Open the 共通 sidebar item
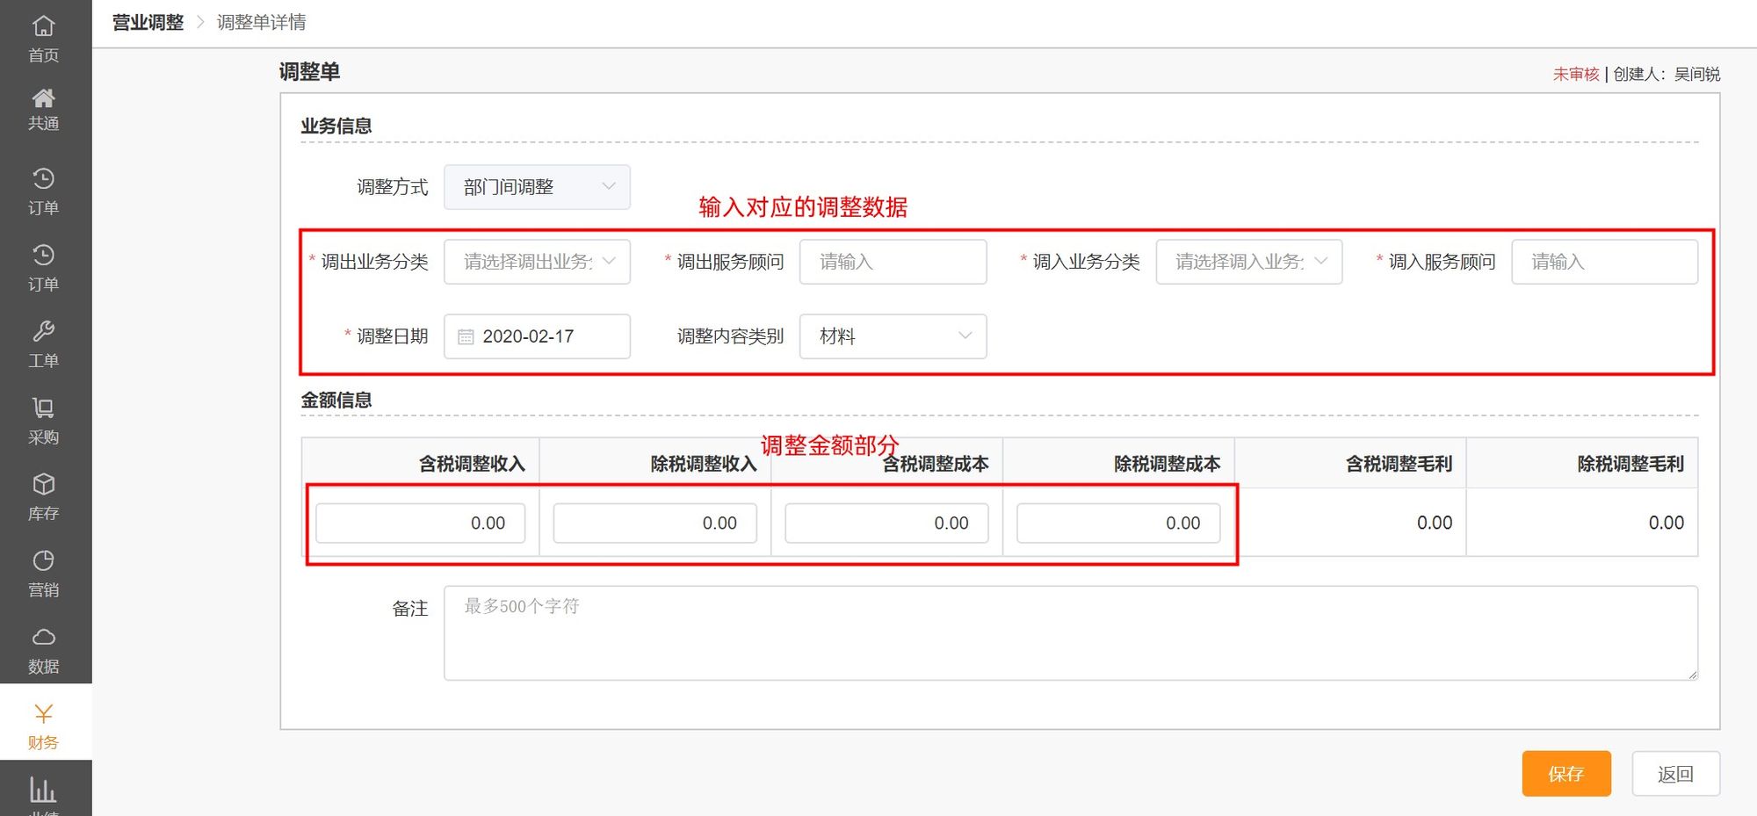Image resolution: width=1757 pixels, height=816 pixels. 44,109
